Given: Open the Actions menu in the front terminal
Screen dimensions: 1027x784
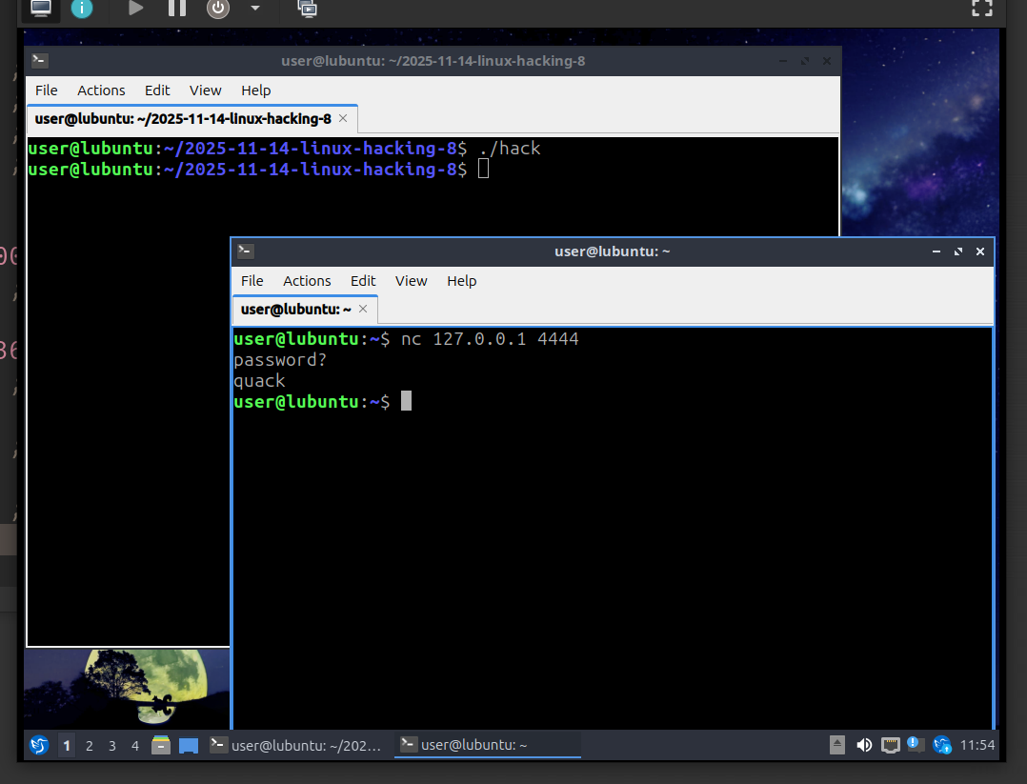Looking at the screenshot, I should (x=307, y=281).
